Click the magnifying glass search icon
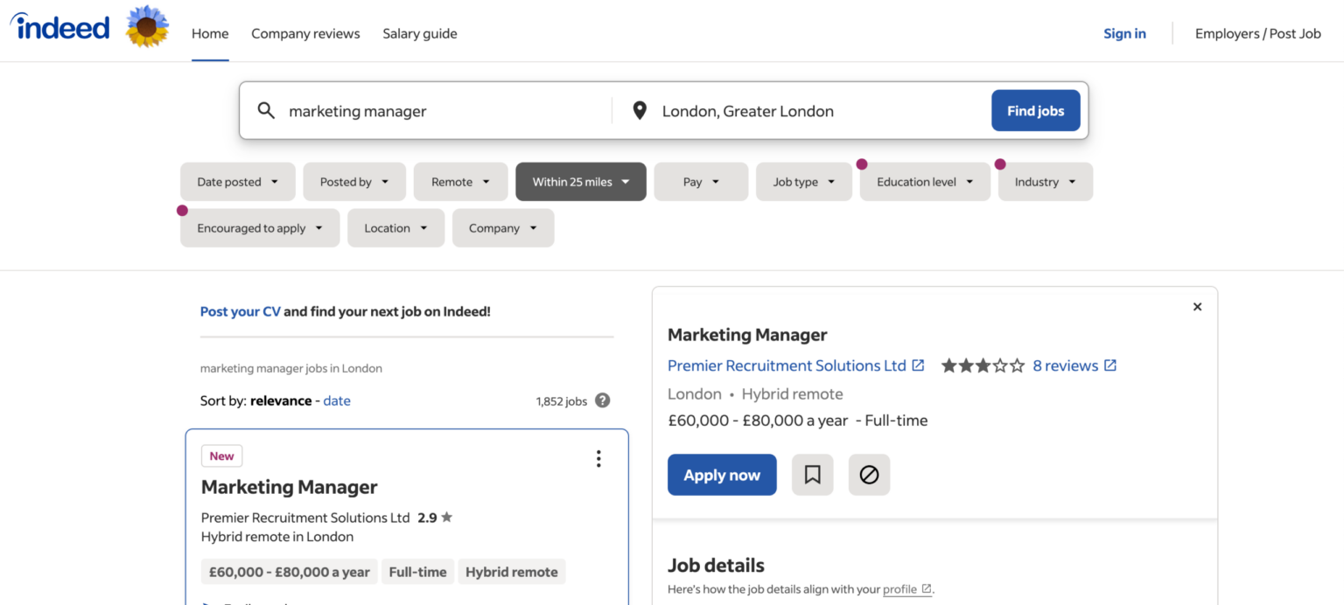The image size is (1344, 605). click(266, 110)
